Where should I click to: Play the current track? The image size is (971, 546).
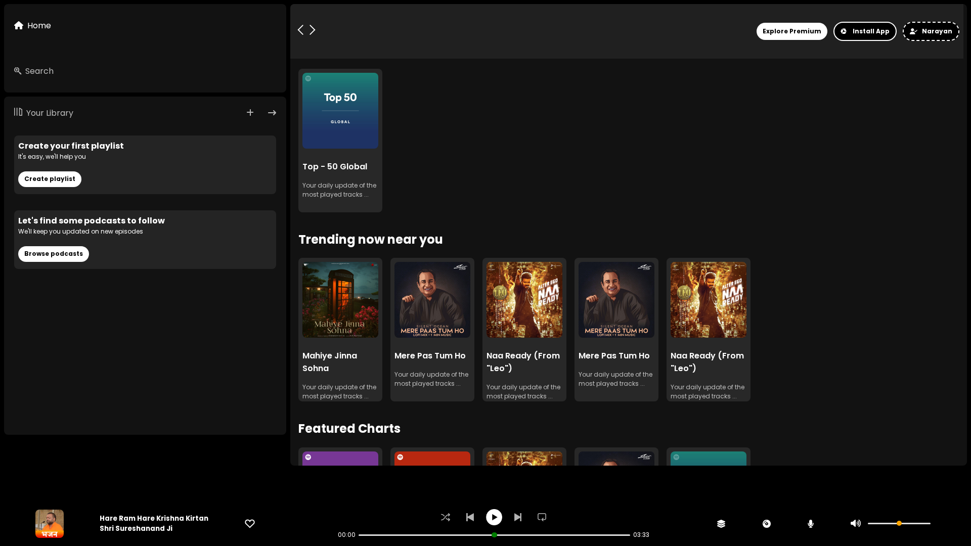click(494, 517)
